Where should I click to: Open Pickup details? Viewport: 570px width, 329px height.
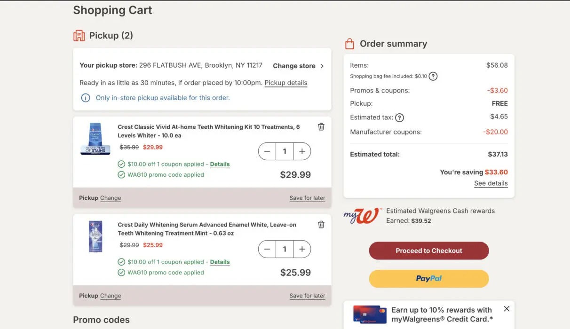[x=285, y=83]
